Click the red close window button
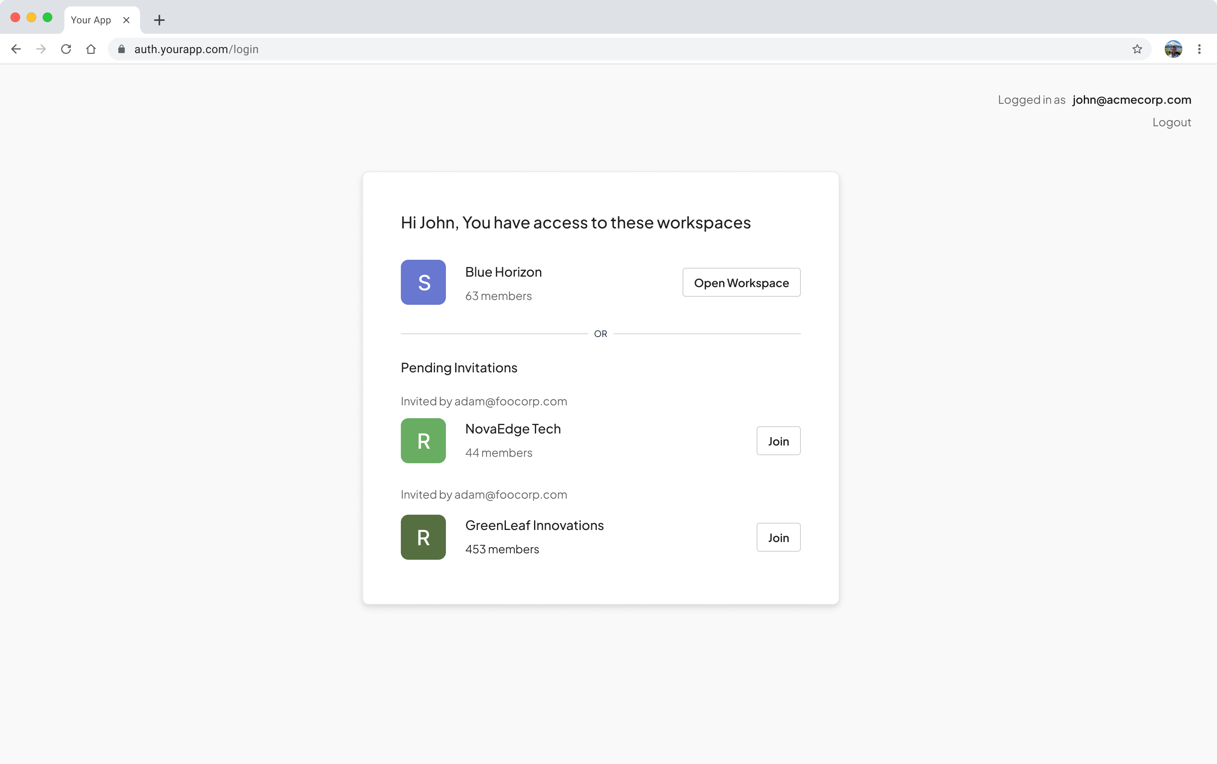This screenshot has width=1217, height=764. pos(15,18)
